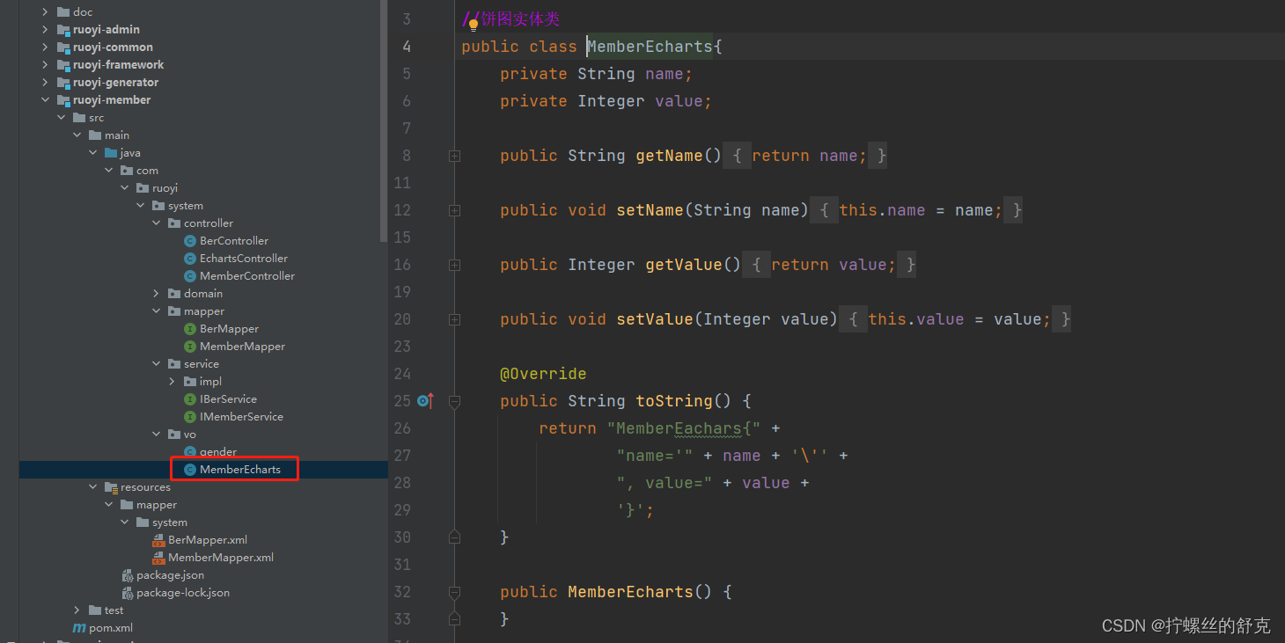
Task: Click the ruoyi-member module folder icon
Action: (63, 100)
